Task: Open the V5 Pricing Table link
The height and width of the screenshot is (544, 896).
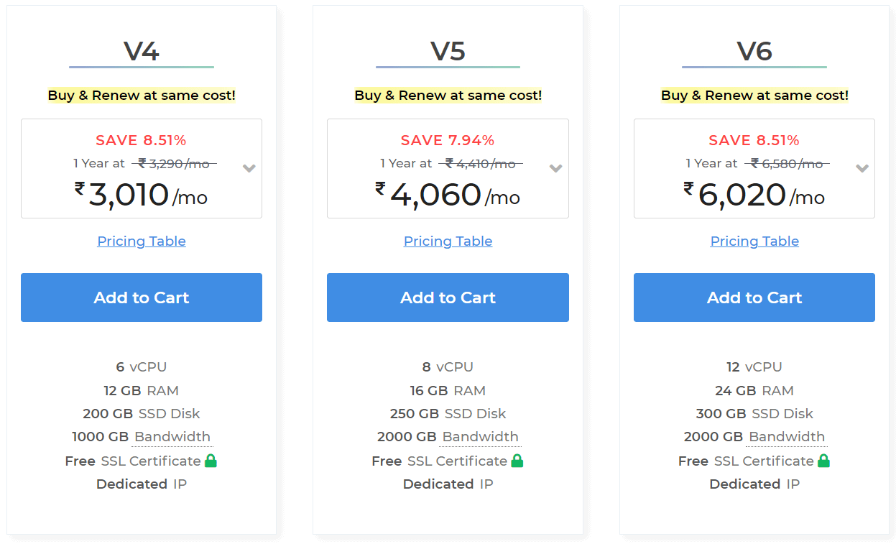Action: pos(448,241)
